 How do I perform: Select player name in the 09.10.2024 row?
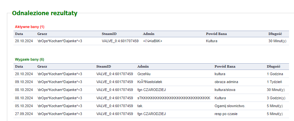(x=60, y=82)
